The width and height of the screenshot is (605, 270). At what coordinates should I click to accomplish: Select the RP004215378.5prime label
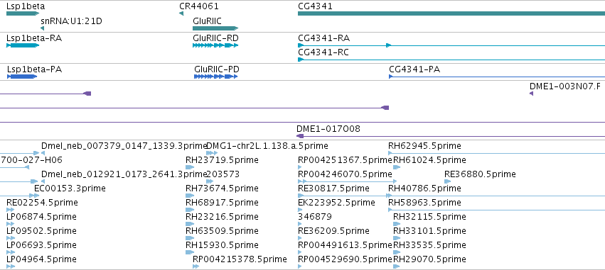point(240,259)
